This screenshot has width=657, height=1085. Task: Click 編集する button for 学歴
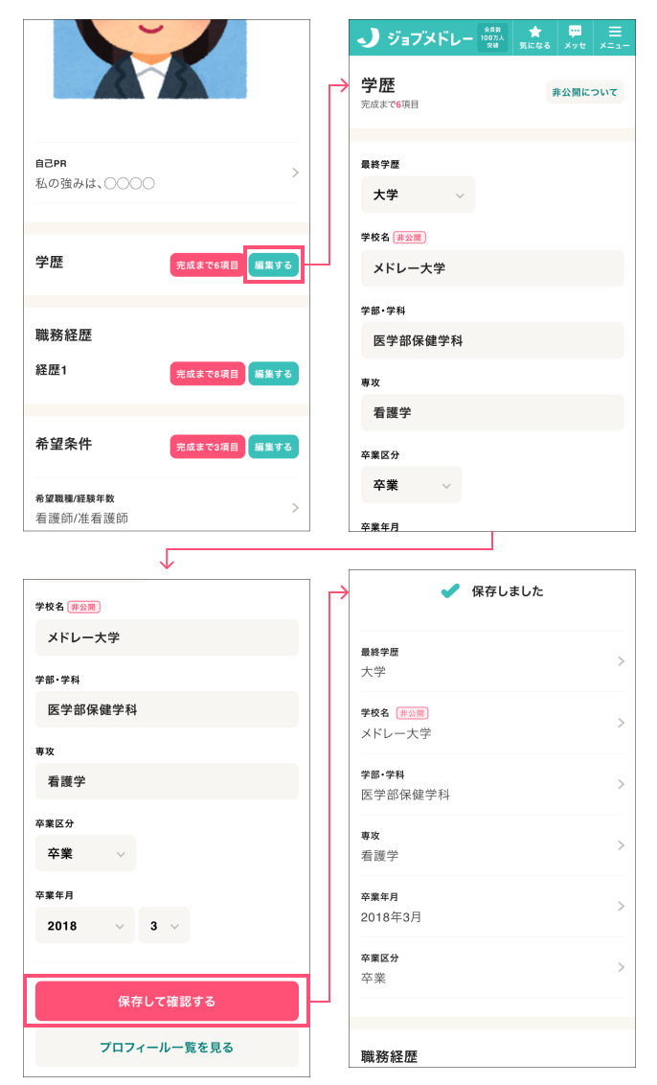tap(274, 265)
